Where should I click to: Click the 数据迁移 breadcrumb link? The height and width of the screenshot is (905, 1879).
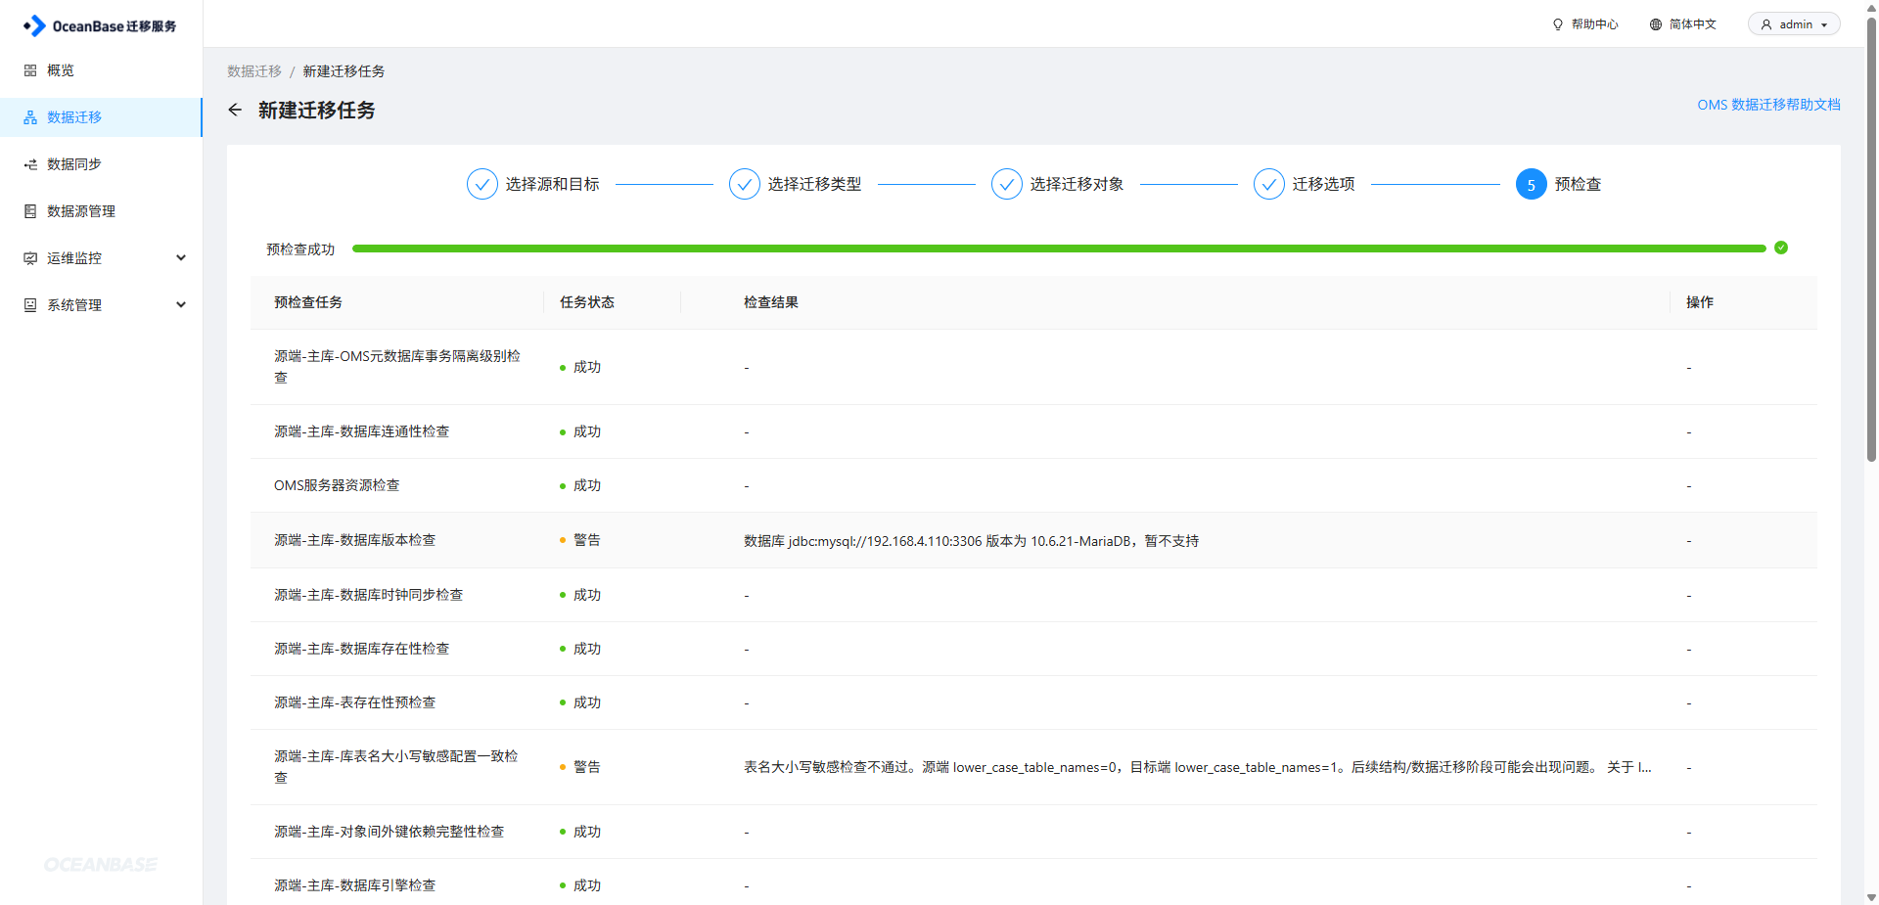tap(253, 70)
